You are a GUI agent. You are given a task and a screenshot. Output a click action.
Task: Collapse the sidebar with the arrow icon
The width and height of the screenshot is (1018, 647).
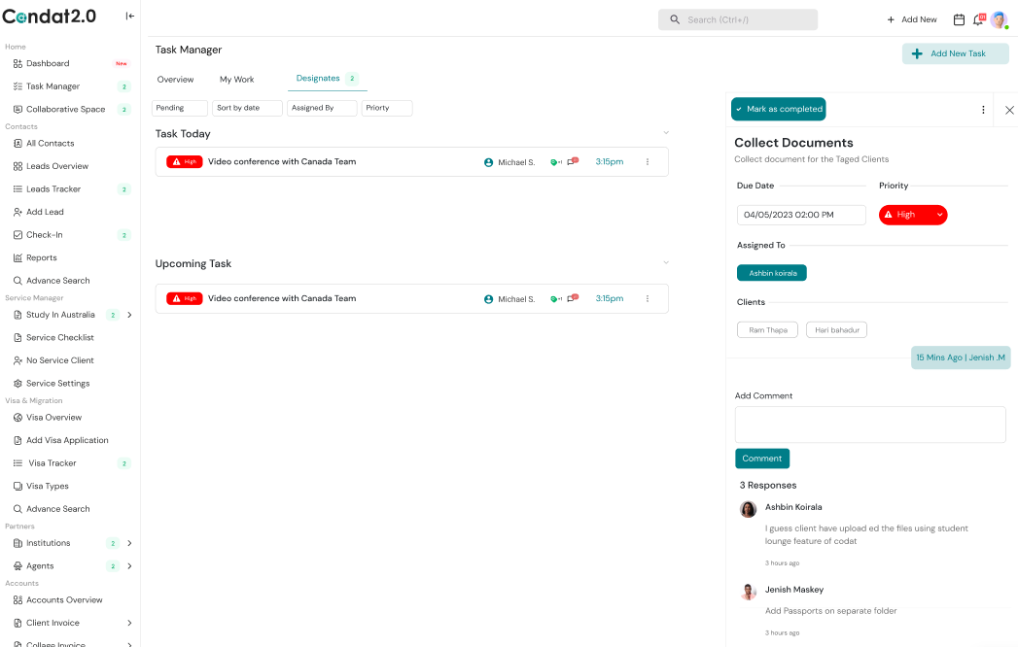click(x=130, y=16)
